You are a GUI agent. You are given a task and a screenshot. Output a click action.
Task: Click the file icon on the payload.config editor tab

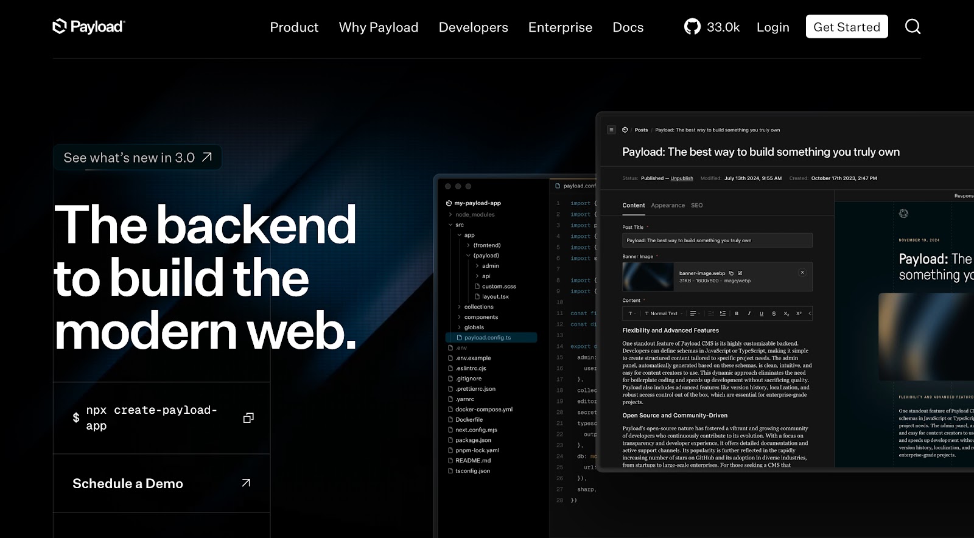(x=558, y=186)
